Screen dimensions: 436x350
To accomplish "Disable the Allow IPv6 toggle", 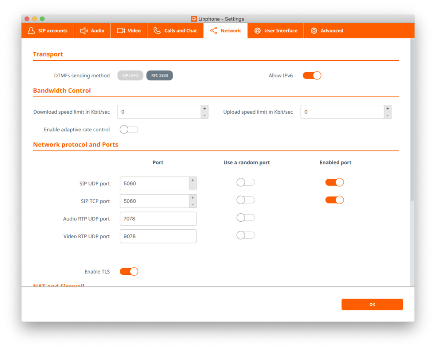I will pos(312,76).
